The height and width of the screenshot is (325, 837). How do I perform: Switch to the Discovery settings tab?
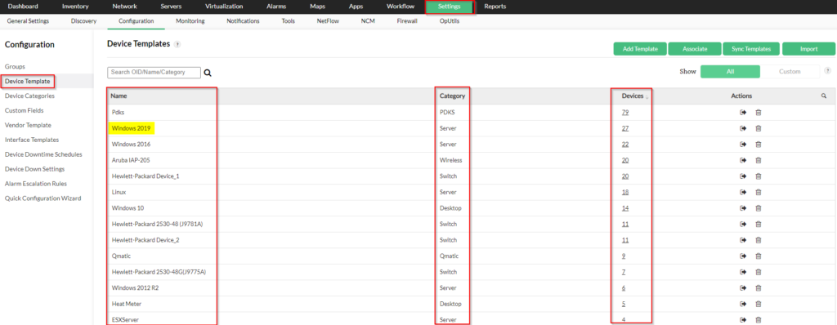click(x=83, y=21)
